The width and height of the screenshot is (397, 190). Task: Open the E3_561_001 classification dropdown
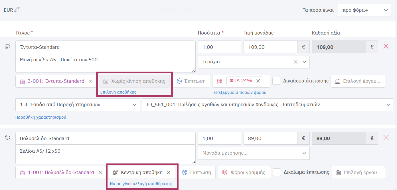point(267,105)
